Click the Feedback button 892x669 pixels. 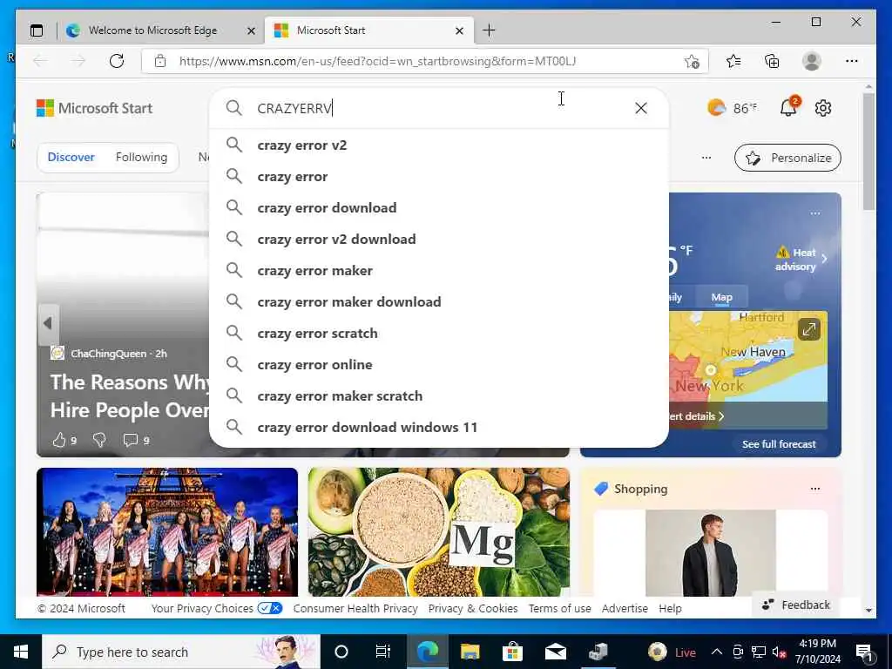(796, 605)
